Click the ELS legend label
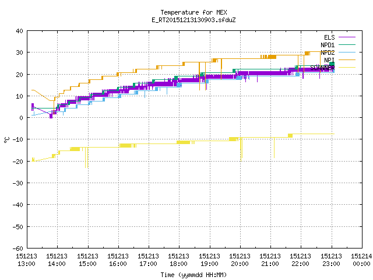Image resolution: width=373 pixels, height=280 pixels. coord(329,37)
